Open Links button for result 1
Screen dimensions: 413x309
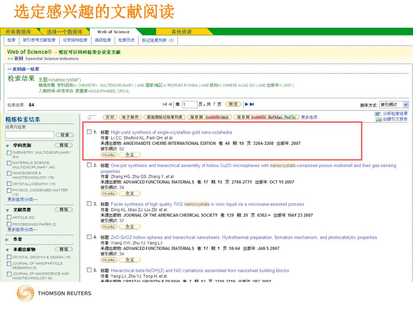pos(109,155)
